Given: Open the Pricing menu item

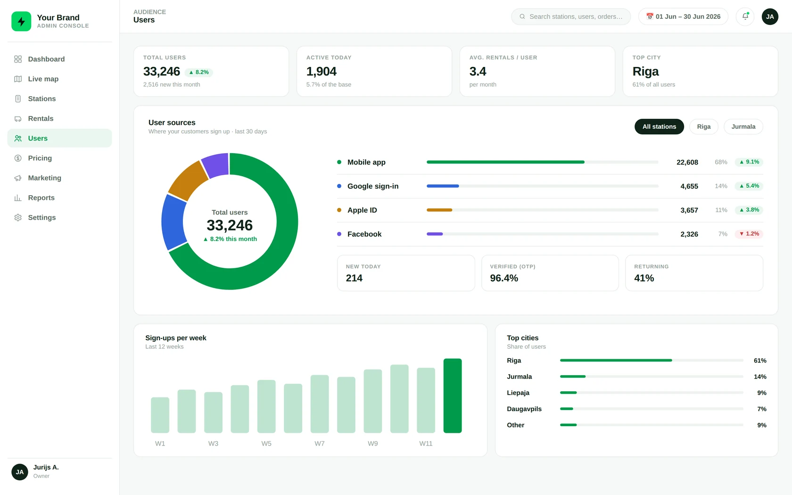Looking at the screenshot, I should (59, 158).
